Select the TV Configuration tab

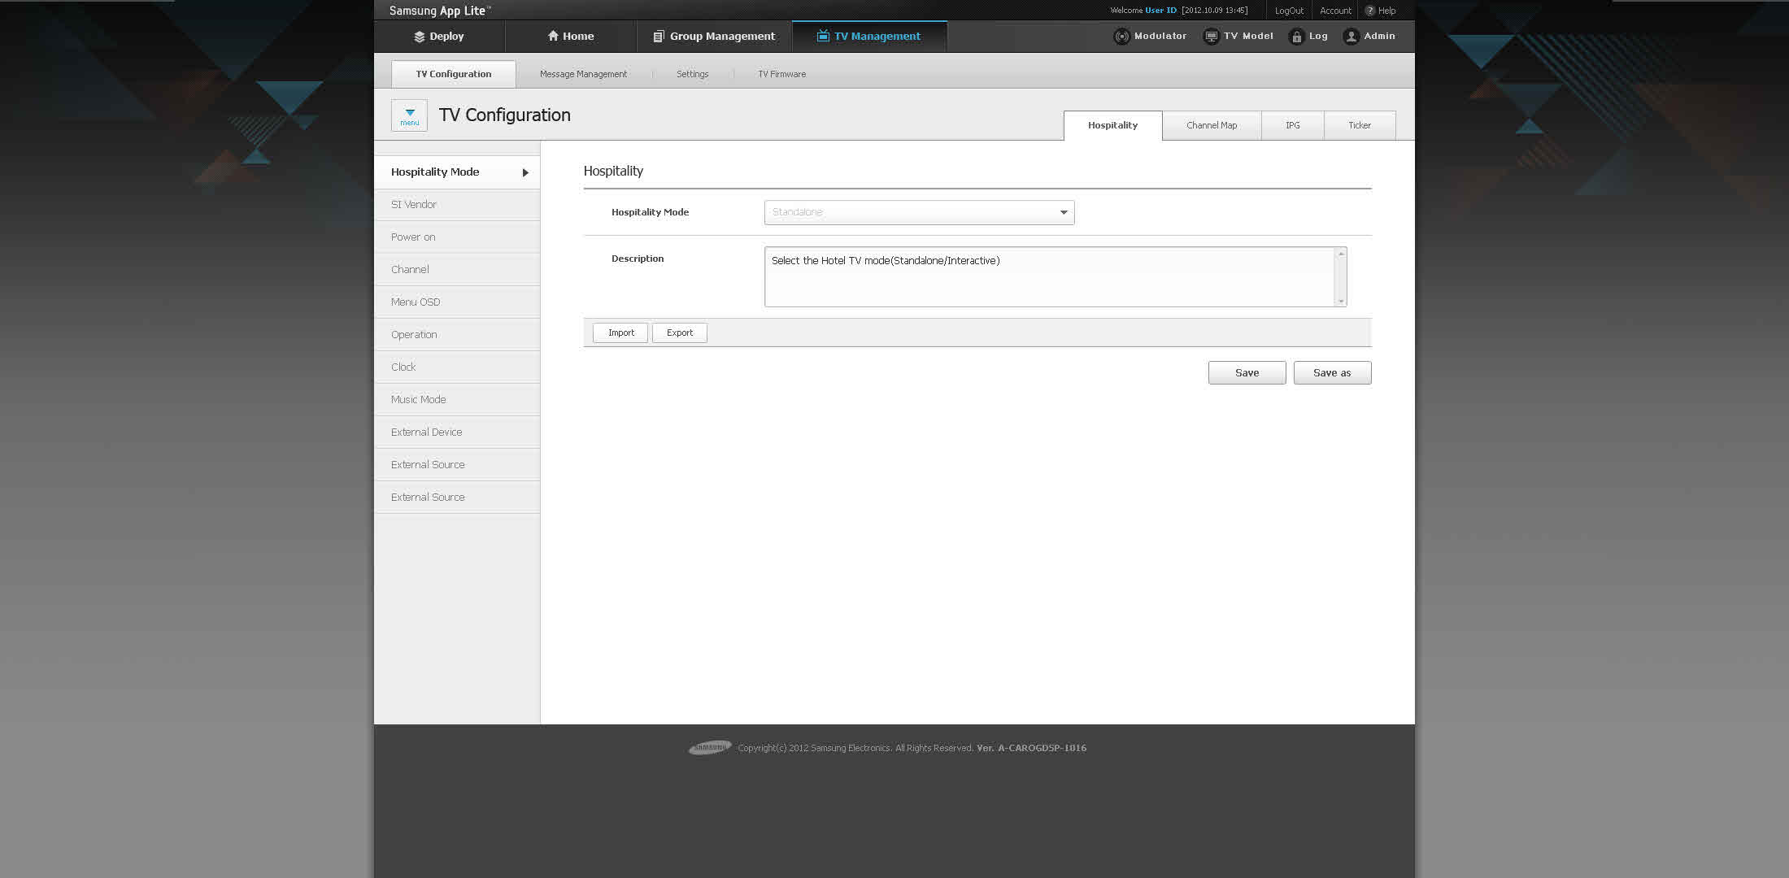click(454, 74)
